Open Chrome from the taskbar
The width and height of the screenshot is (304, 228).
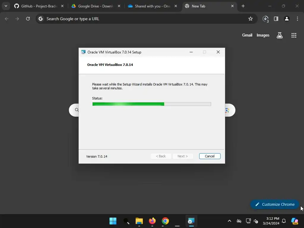pos(165,221)
